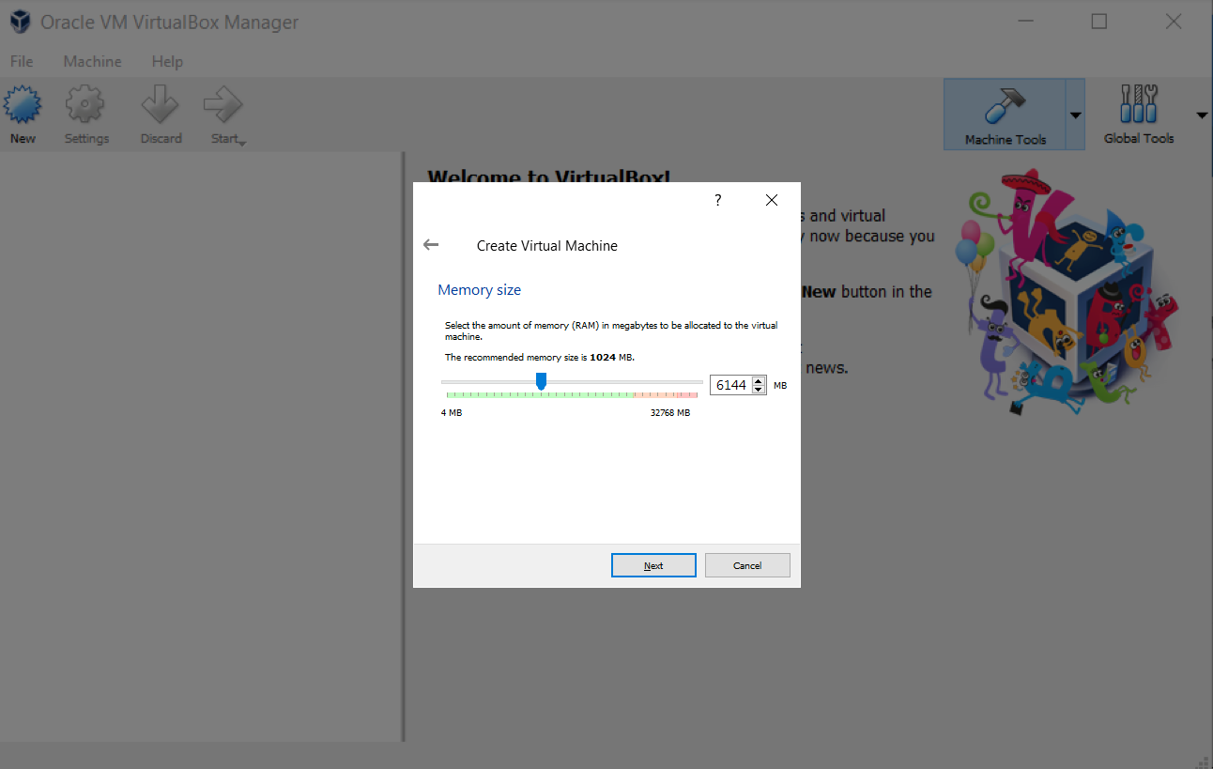Open the Machine menu
The height and width of the screenshot is (769, 1213).
(x=92, y=61)
